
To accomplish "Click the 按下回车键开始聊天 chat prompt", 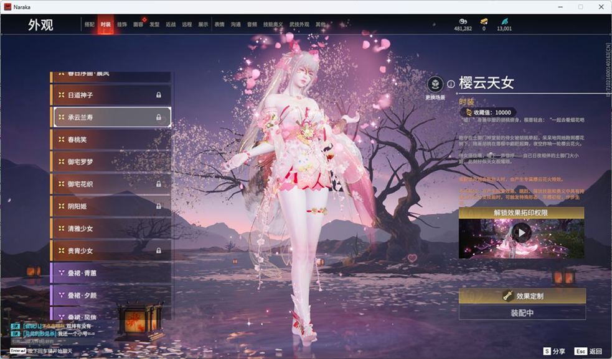I will 50,351.
